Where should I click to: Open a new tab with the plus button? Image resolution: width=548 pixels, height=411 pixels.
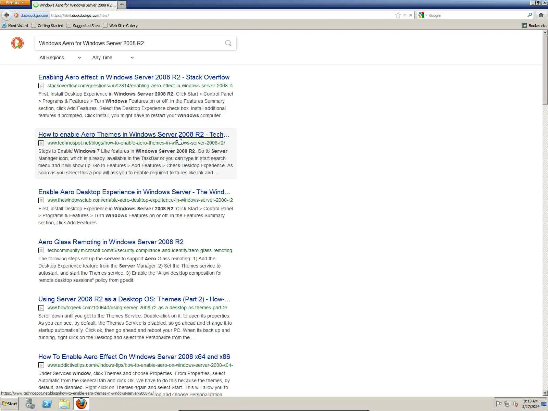coord(122,5)
